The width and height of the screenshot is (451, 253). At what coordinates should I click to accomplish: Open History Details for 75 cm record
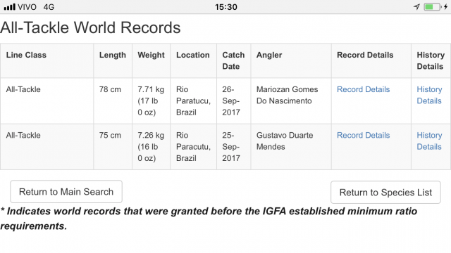429,141
